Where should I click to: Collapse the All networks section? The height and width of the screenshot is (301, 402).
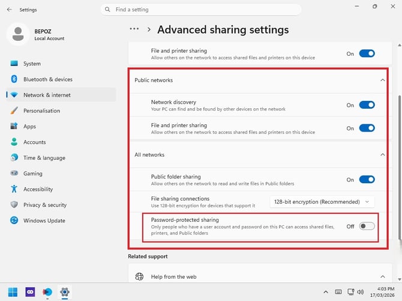coord(383,154)
